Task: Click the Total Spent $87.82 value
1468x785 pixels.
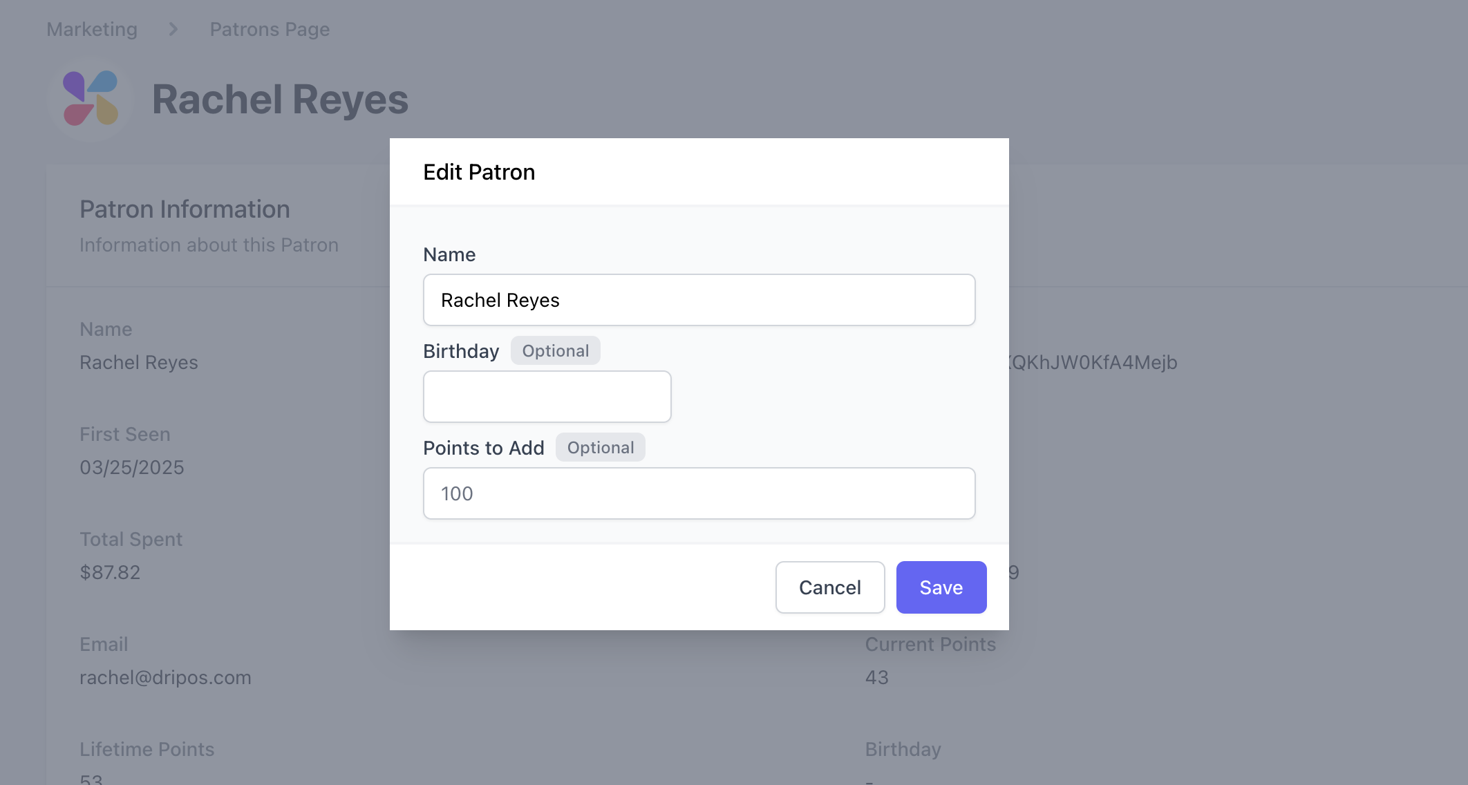Action: pos(110,572)
